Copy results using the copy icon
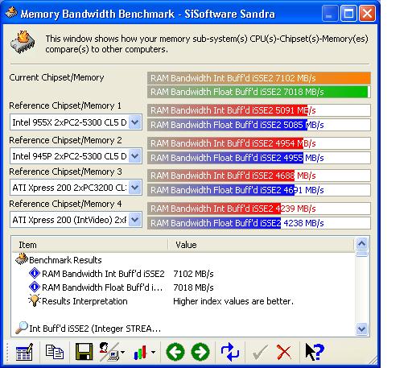 click(55, 352)
